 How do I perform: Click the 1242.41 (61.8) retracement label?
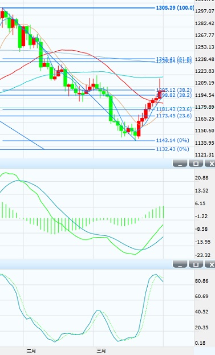[174, 59]
